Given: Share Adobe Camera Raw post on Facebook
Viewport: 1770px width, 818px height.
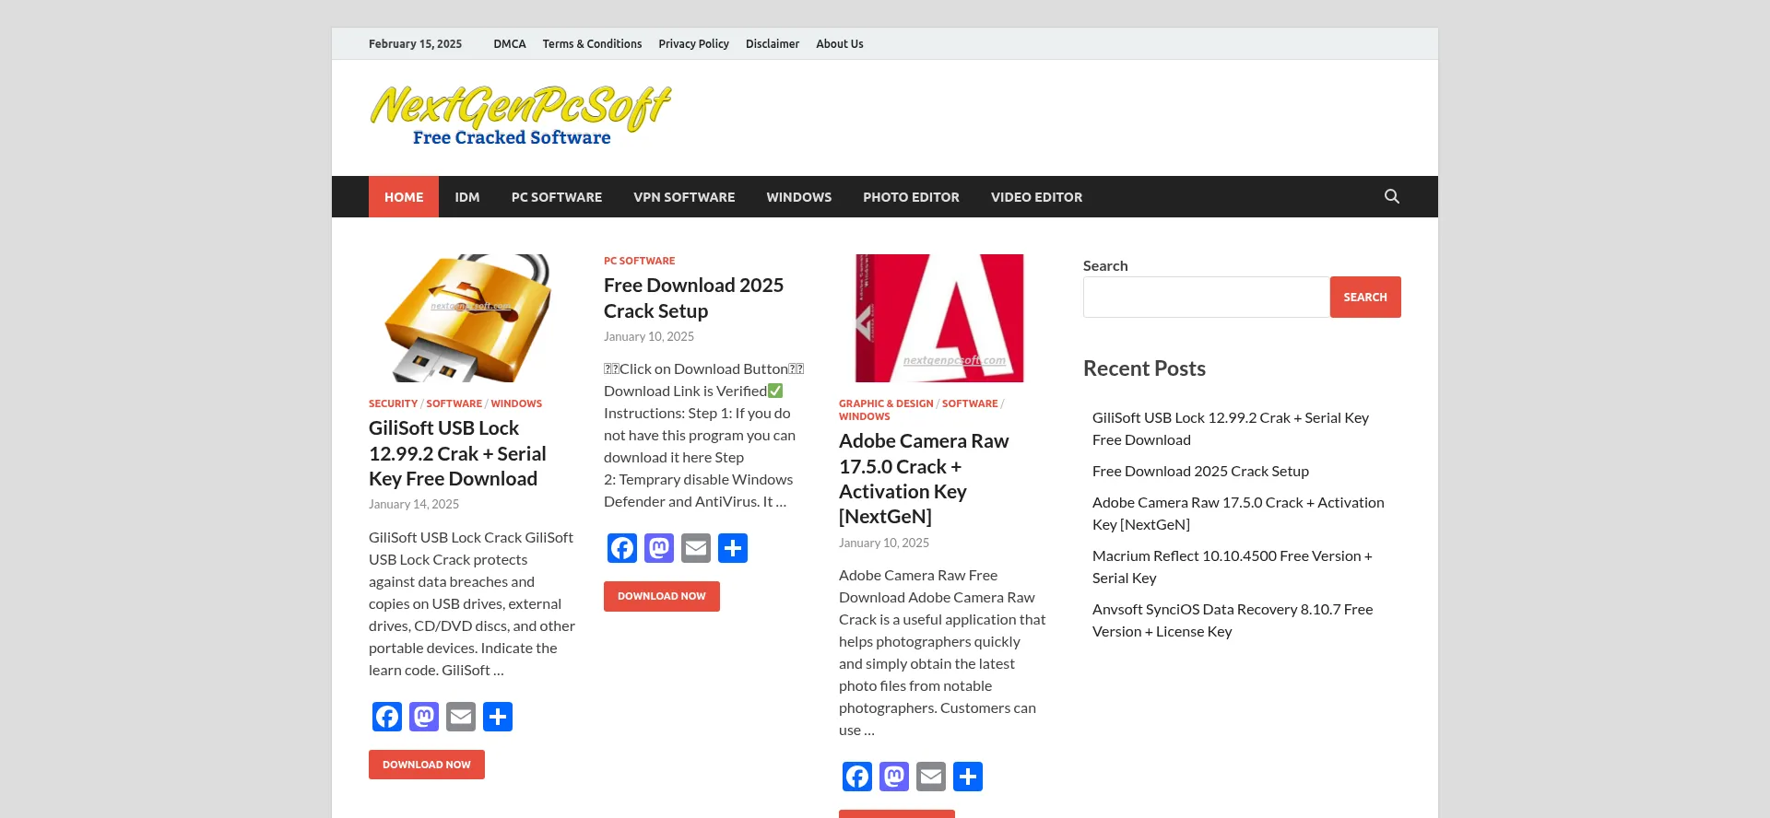Looking at the screenshot, I should coord(857,777).
